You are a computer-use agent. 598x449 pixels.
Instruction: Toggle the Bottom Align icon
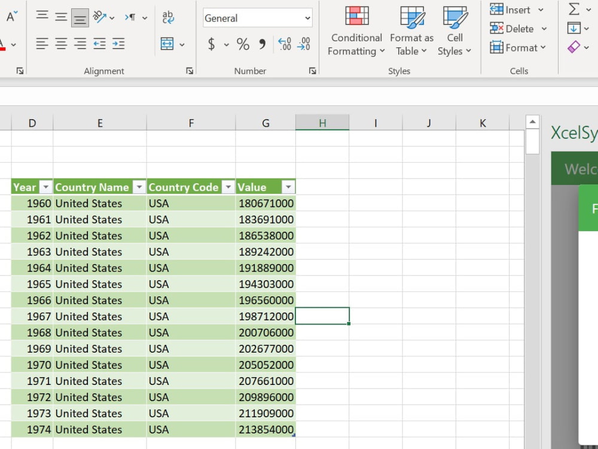coord(80,18)
